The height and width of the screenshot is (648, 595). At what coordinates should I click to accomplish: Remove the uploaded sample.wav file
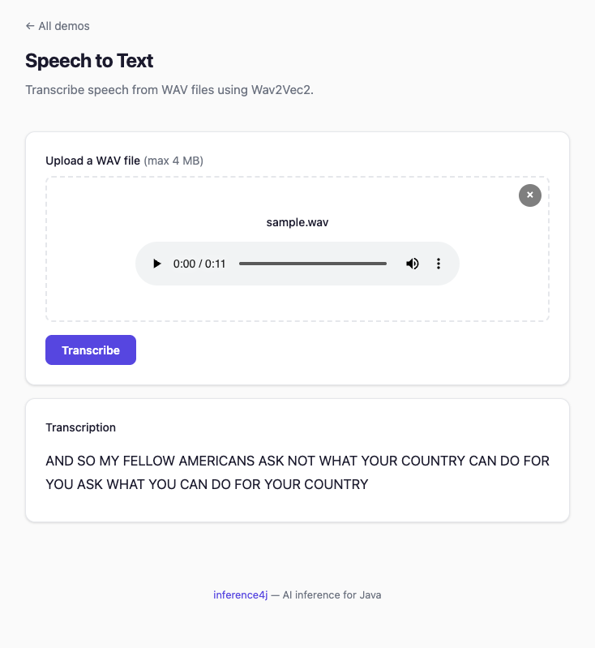529,195
